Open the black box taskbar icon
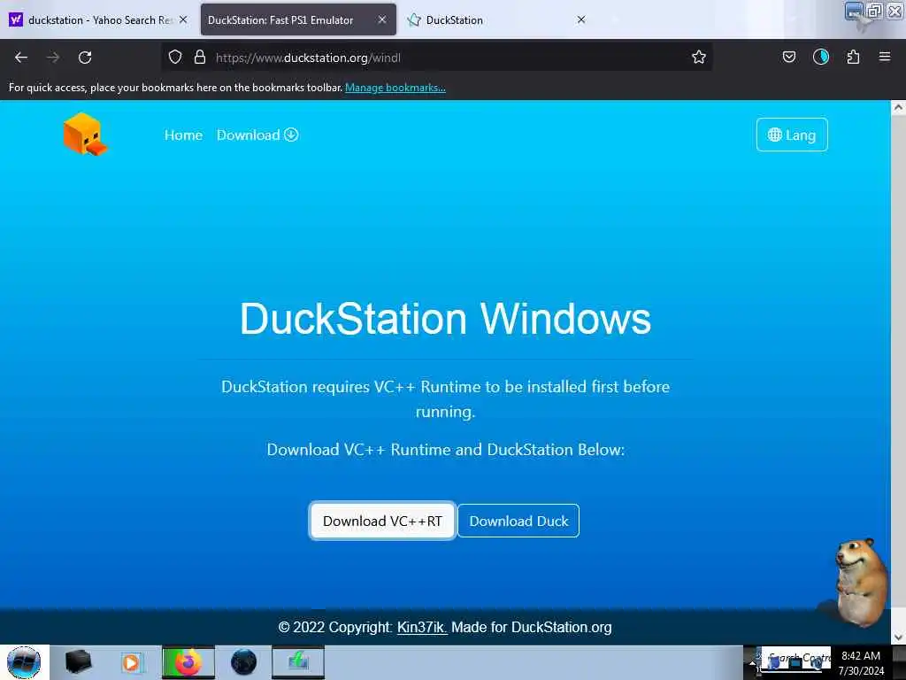This screenshot has width=906, height=680. pyautogui.click(x=78, y=662)
